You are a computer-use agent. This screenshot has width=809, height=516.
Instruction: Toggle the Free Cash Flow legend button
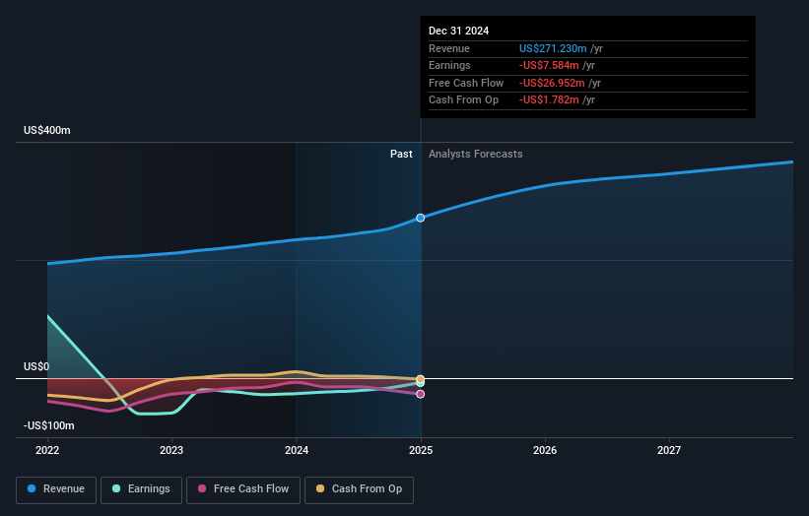243,489
